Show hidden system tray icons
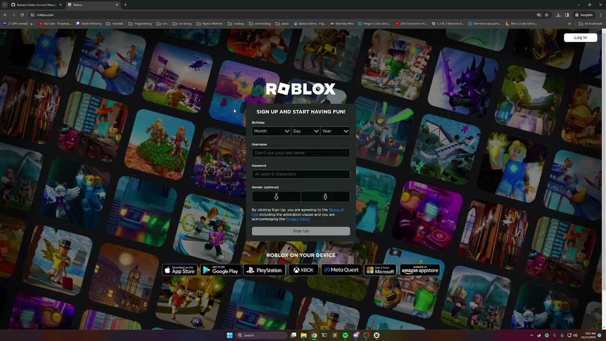The height and width of the screenshot is (341, 606). click(531, 335)
